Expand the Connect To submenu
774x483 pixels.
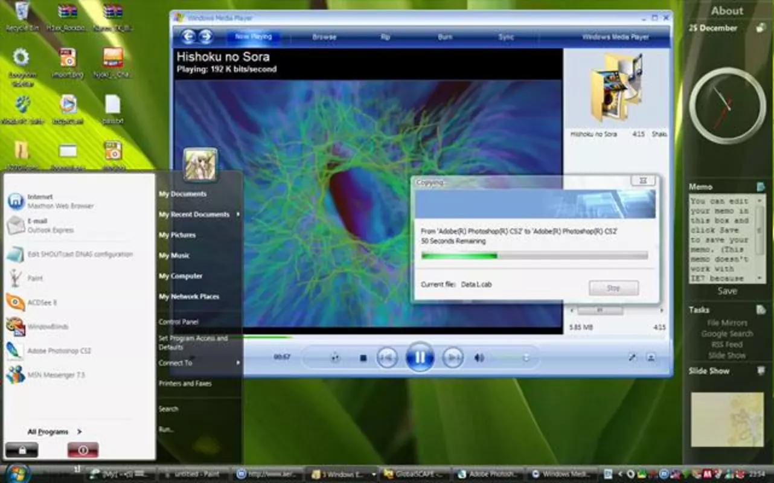199,363
